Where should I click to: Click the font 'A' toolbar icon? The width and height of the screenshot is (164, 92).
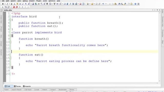pos(14,4)
